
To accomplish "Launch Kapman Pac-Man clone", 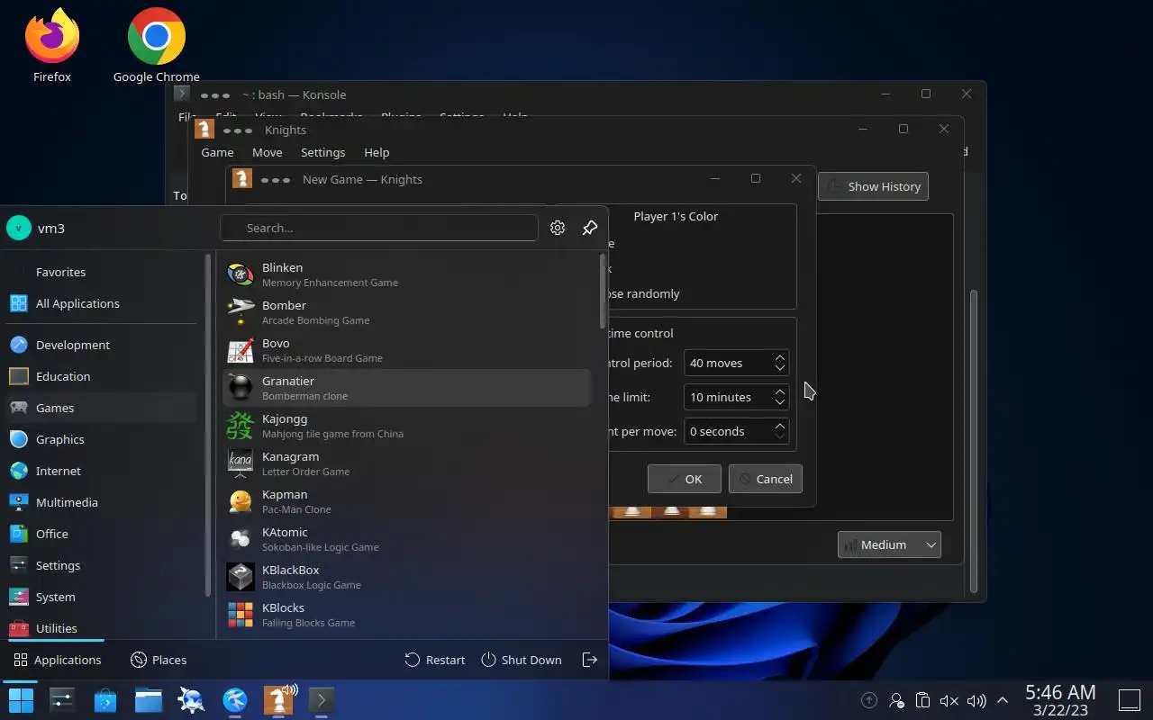I will (406, 501).
